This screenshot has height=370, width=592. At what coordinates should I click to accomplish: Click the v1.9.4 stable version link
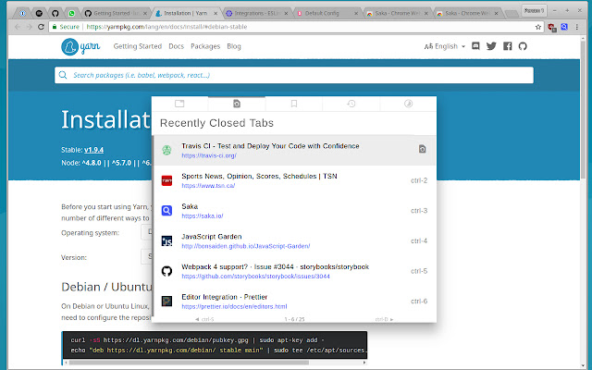coord(93,150)
